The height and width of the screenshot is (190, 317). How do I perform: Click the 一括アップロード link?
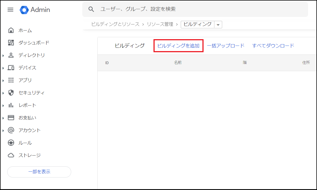coord(226,46)
